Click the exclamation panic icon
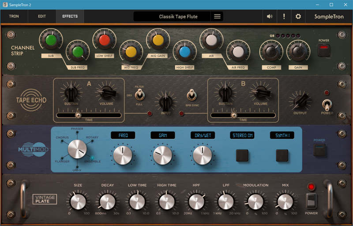Screen dimensions: 353x226 point(284,16)
